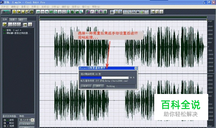
Task: Click the green-yellow blocks window icon
Action: click(142, 12)
